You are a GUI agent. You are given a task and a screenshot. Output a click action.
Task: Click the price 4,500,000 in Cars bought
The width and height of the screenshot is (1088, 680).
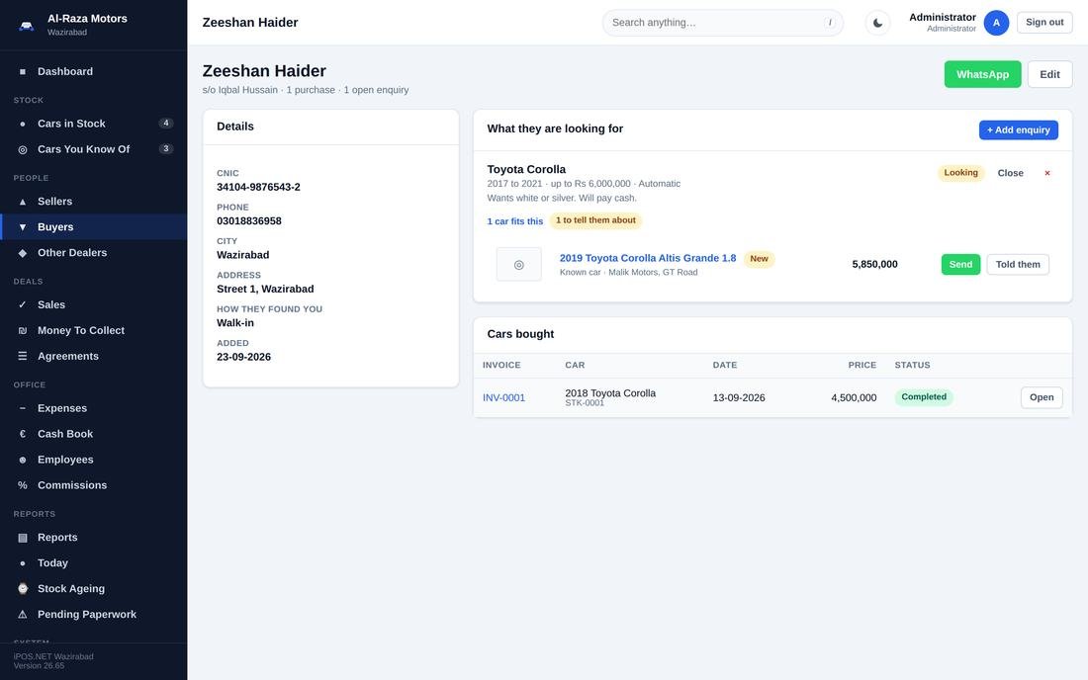click(854, 398)
